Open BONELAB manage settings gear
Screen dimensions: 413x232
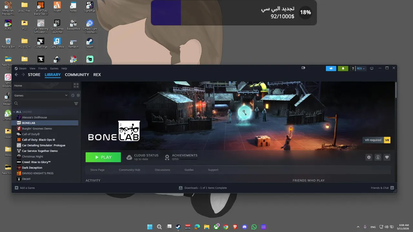point(369,157)
